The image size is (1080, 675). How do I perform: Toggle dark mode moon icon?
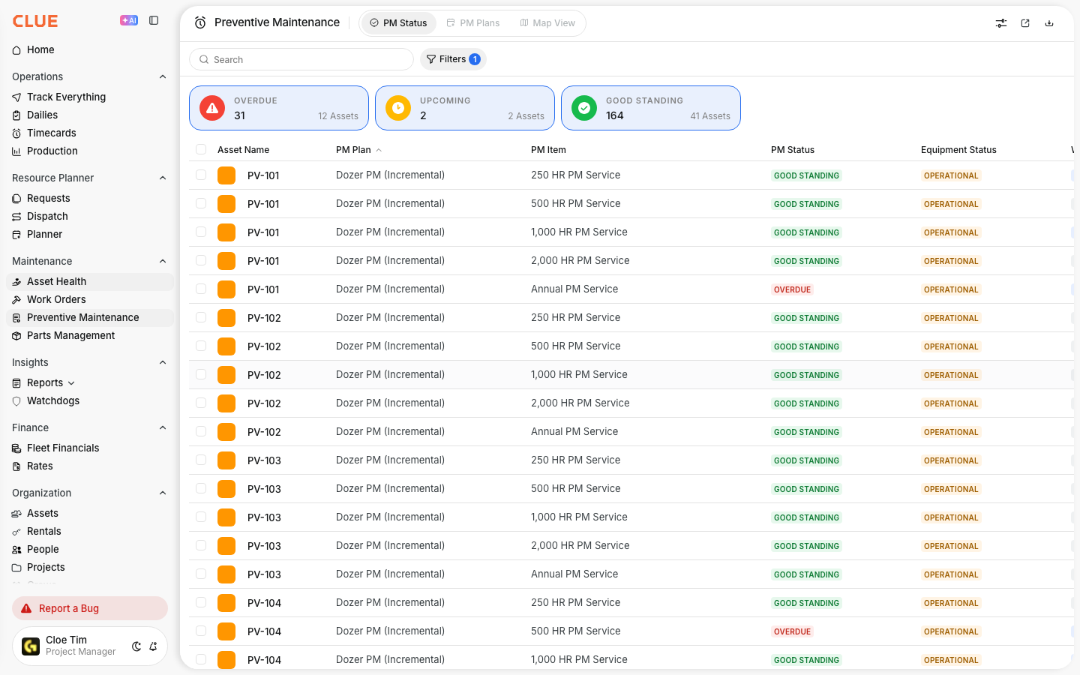click(x=136, y=646)
